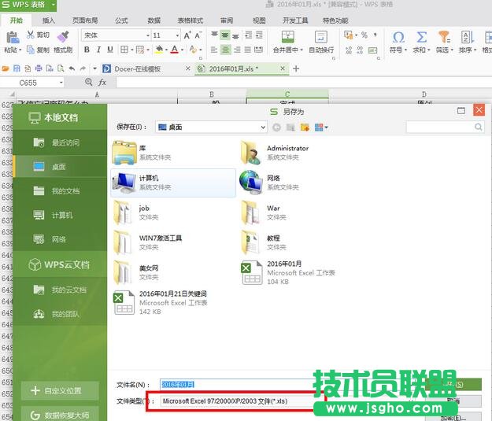Screen dimensions: 492x421
Task: Click the Filter funnel icon
Action: [444, 37]
